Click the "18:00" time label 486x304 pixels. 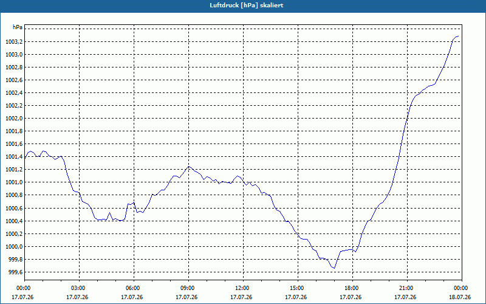click(x=351, y=288)
